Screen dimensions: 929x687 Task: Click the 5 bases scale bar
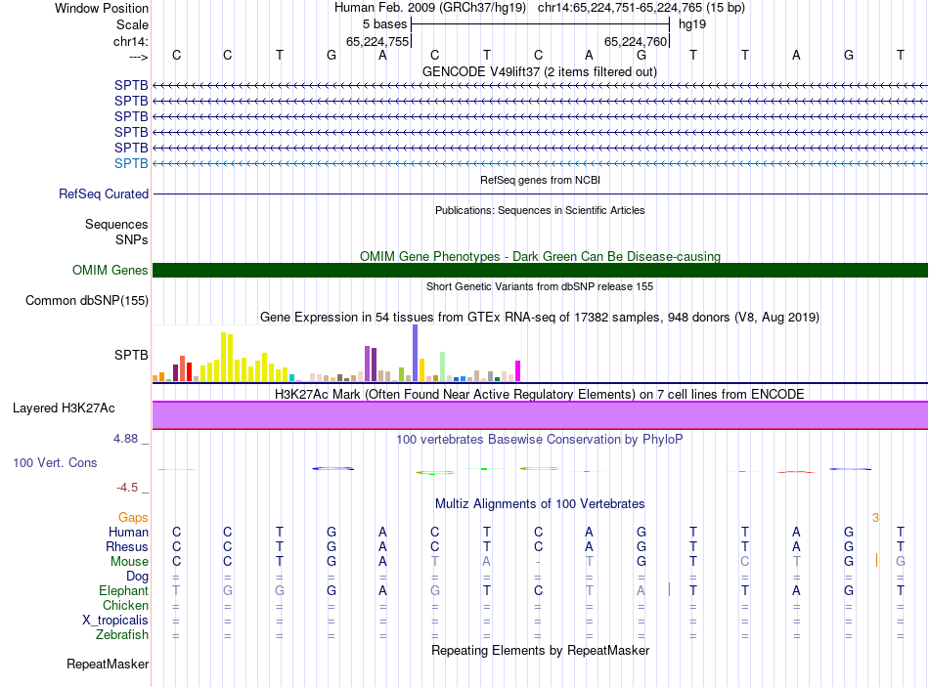540,24
